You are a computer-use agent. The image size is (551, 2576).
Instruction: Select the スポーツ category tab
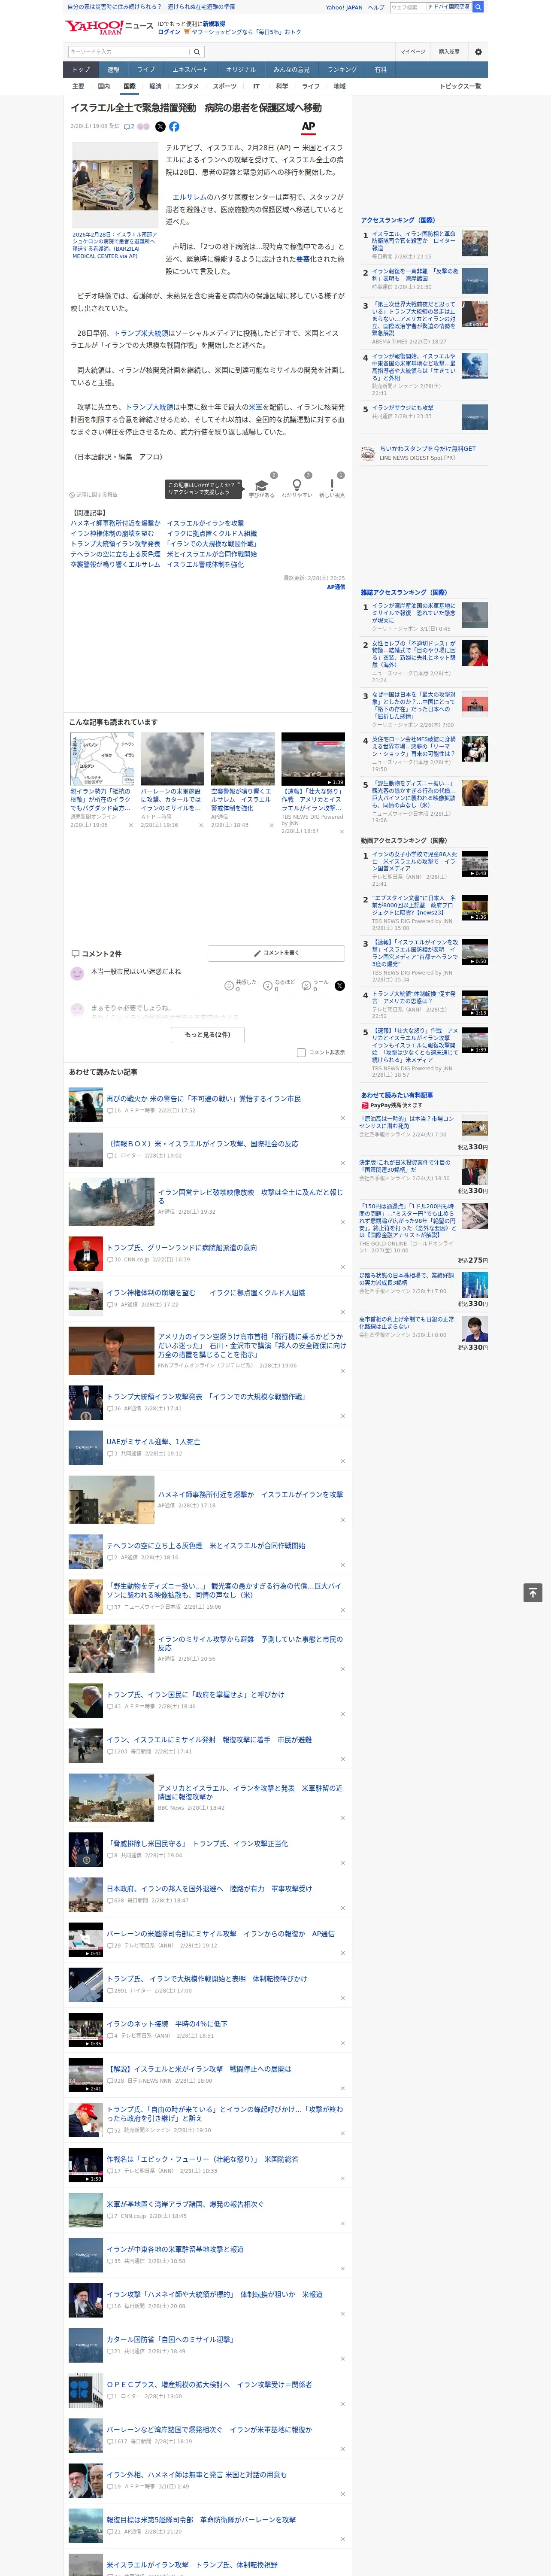(x=224, y=87)
